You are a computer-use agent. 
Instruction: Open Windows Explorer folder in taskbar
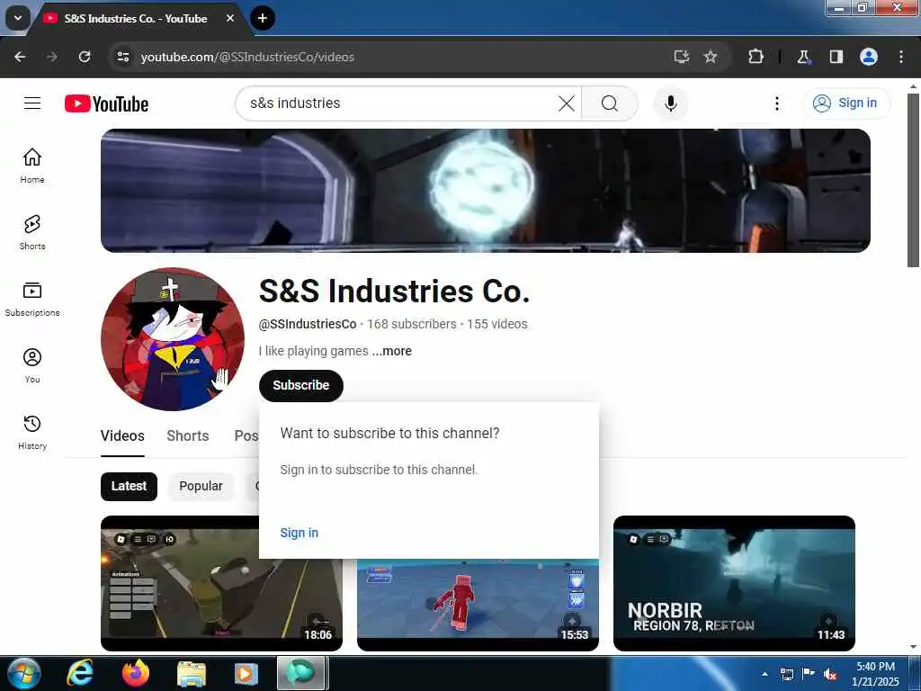[192, 673]
